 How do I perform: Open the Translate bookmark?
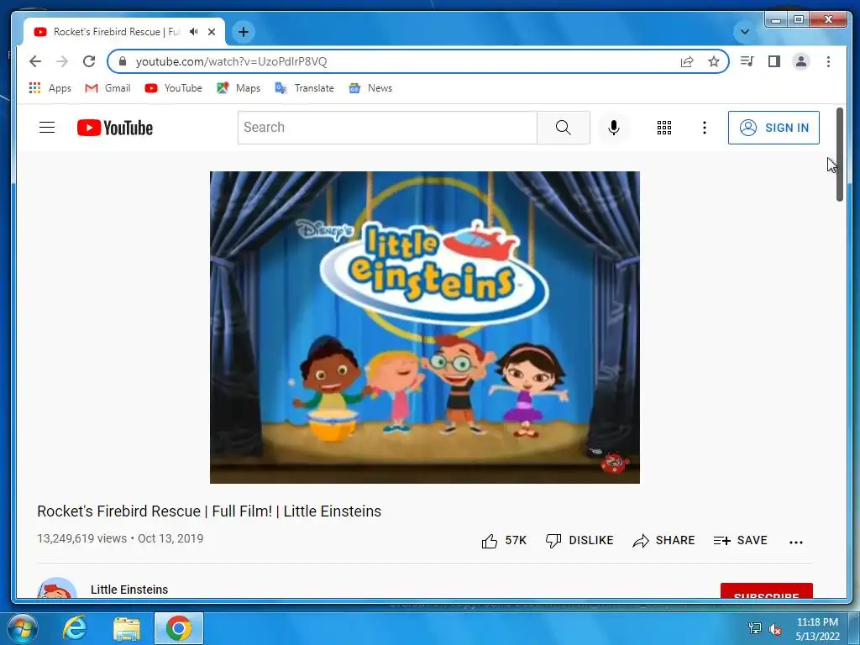pos(304,87)
